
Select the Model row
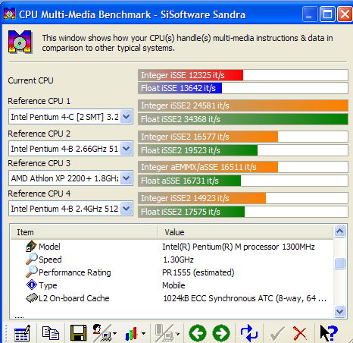pyautogui.click(x=172, y=247)
